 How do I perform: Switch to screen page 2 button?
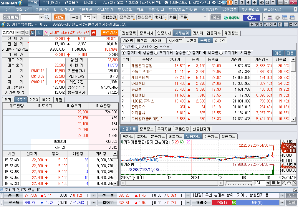(236, 2)
